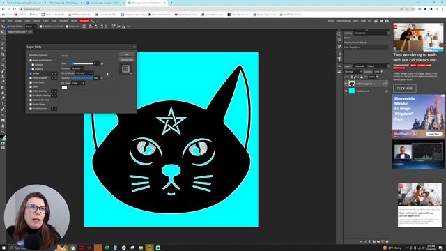Uncheck the Stroke checkbox

[31, 73]
